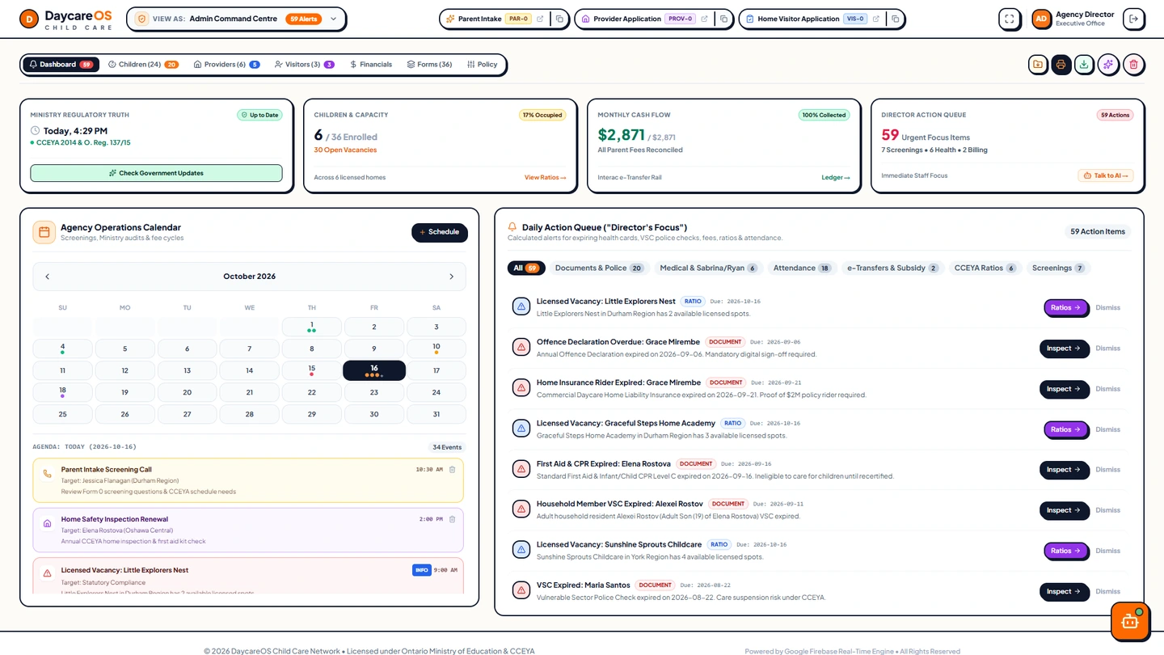Image resolution: width=1164 pixels, height=655 pixels.
Task: Dismiss the First Aid & CPR Expired alert
Action: (x=1107, y=470)
